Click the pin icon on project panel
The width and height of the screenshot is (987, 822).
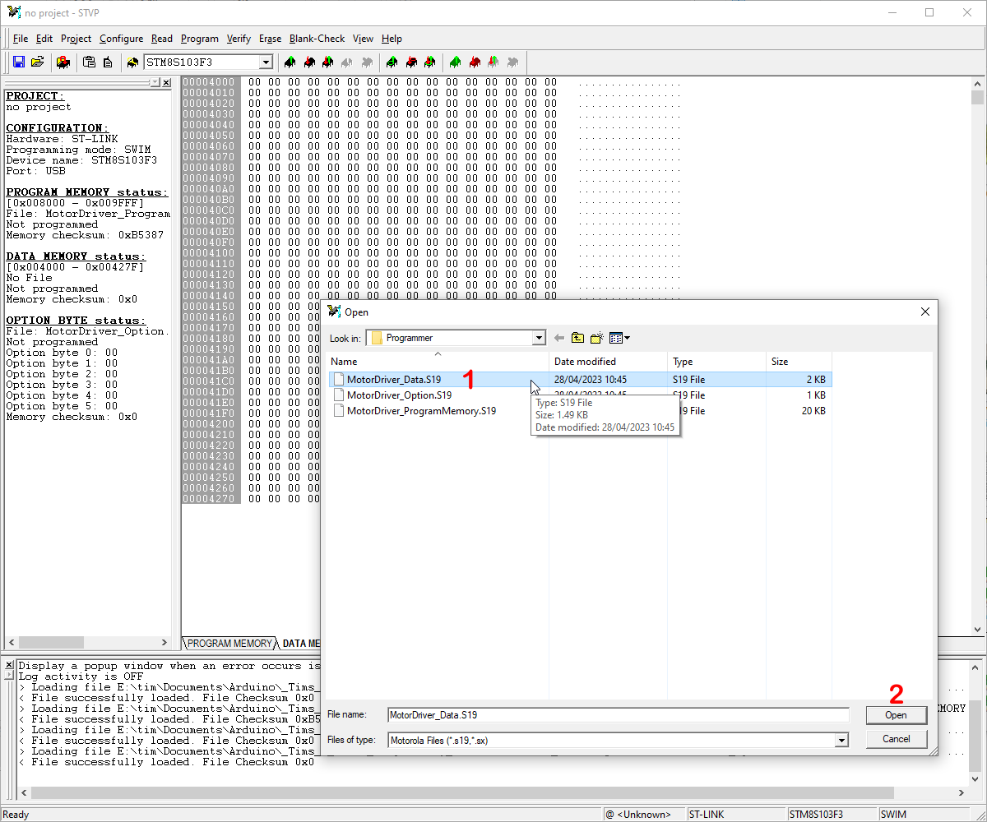point(155,83)
